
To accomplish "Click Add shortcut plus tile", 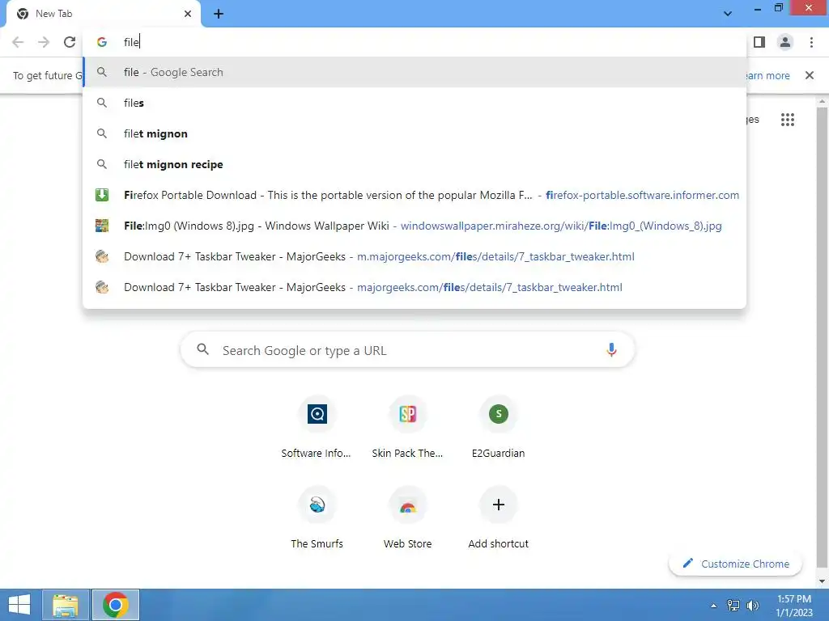I will click(x=498, y=518).
